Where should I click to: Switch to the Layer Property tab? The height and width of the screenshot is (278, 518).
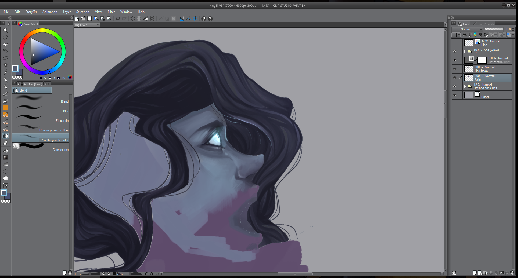485,24
